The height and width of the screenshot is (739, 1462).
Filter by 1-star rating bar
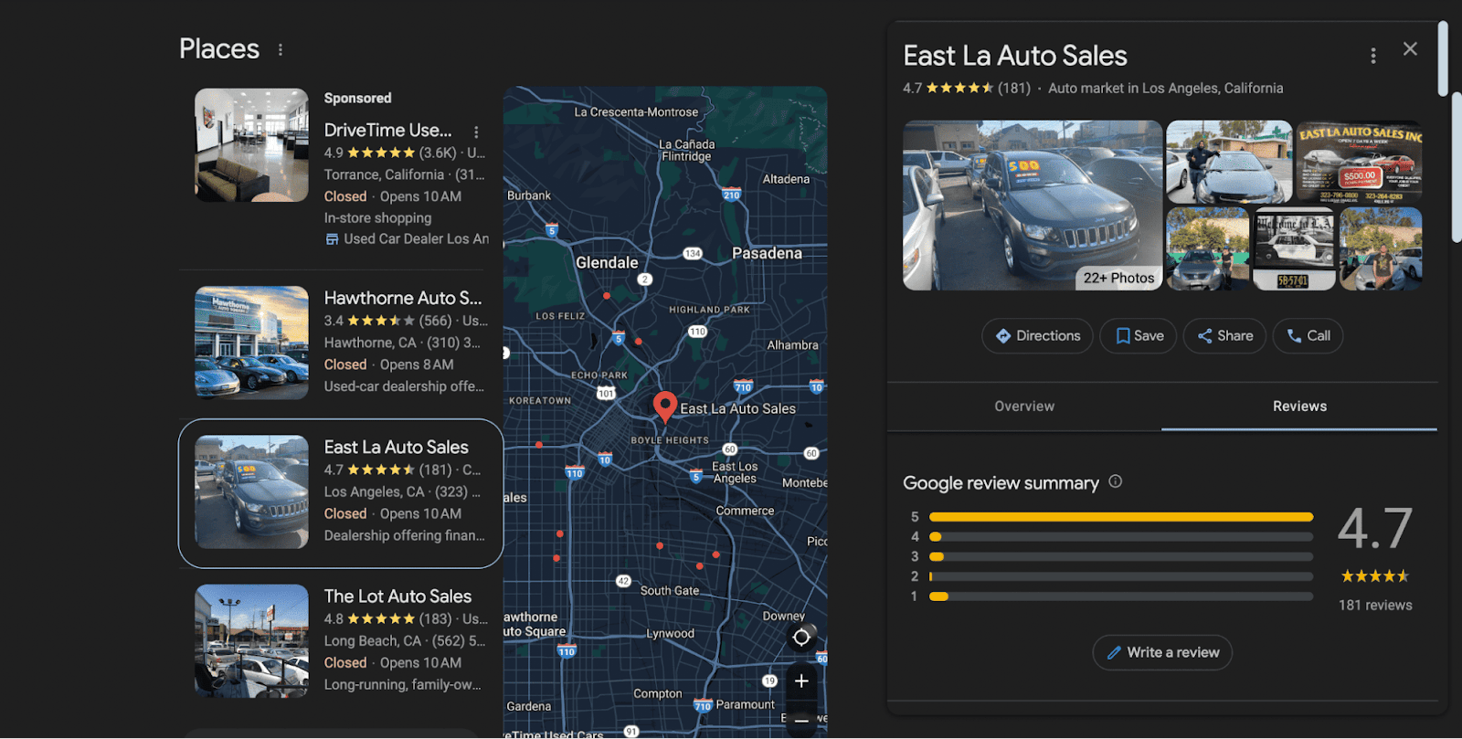[x=1121, y=596]
